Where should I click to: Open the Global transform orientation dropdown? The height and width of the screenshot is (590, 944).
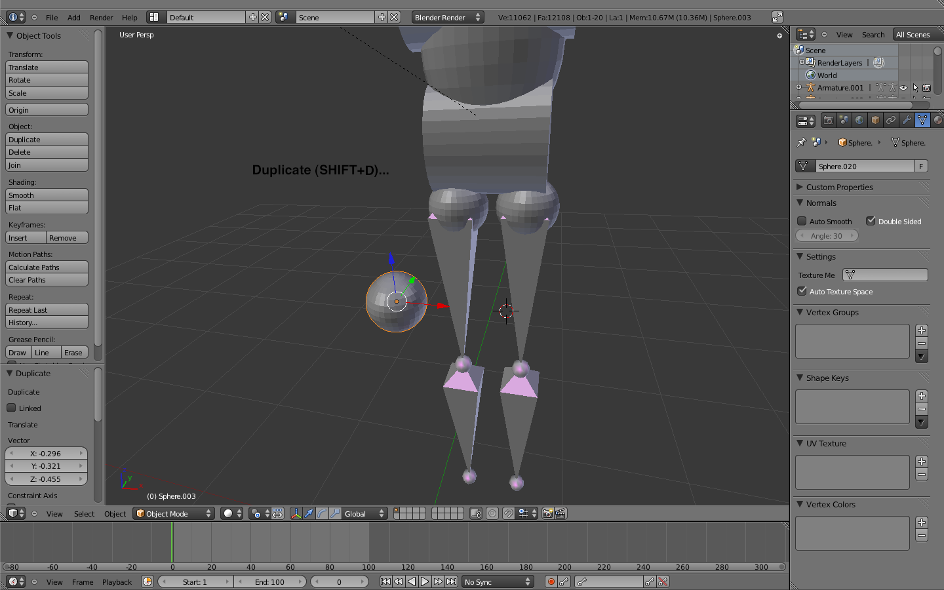click(x=364, y=513)
